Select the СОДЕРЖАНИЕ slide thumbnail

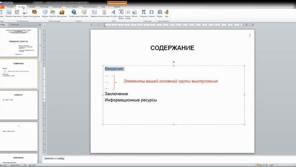point(18,74)
